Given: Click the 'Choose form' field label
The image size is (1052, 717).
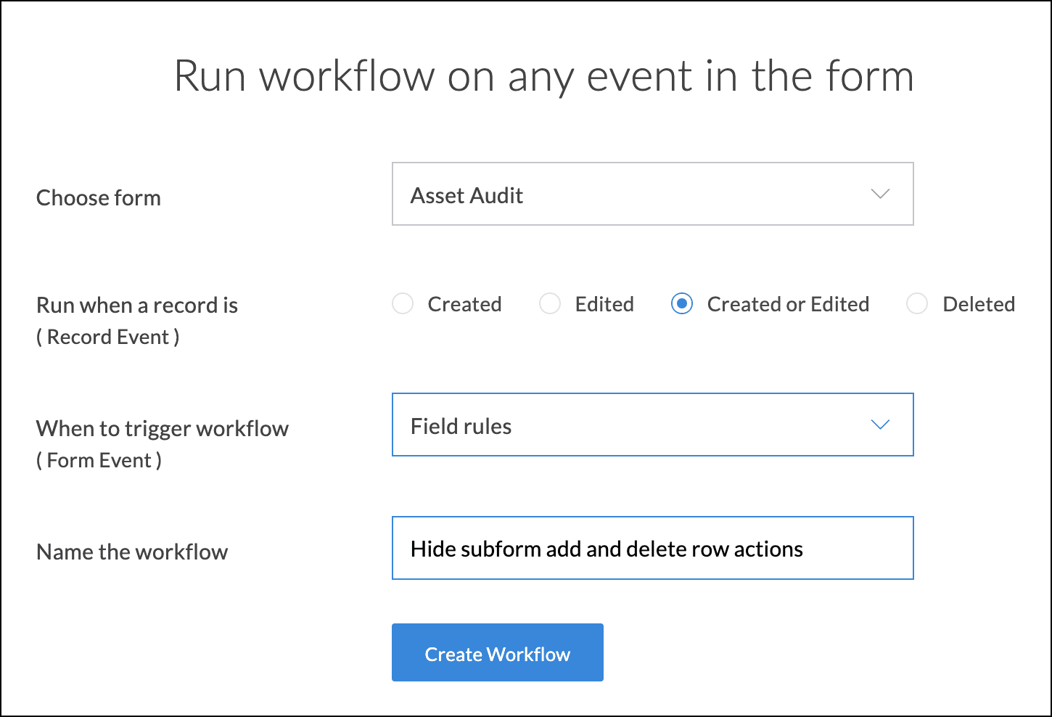Looking at the screenshot, I should point(99,197).
